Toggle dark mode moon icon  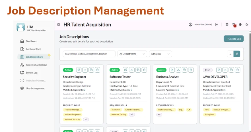(247, 25)
